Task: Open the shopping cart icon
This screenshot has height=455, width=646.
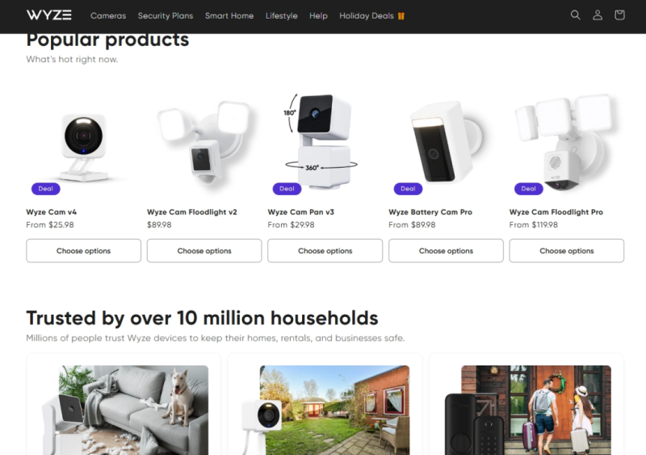Action: (x=619, y=15)
